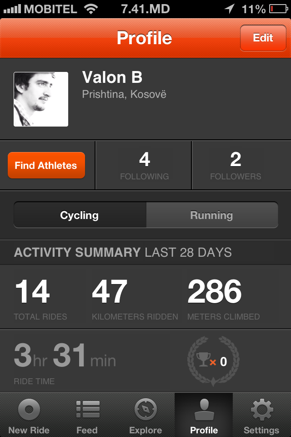Tap the Wi-Fi signal icon

point(91,9)
